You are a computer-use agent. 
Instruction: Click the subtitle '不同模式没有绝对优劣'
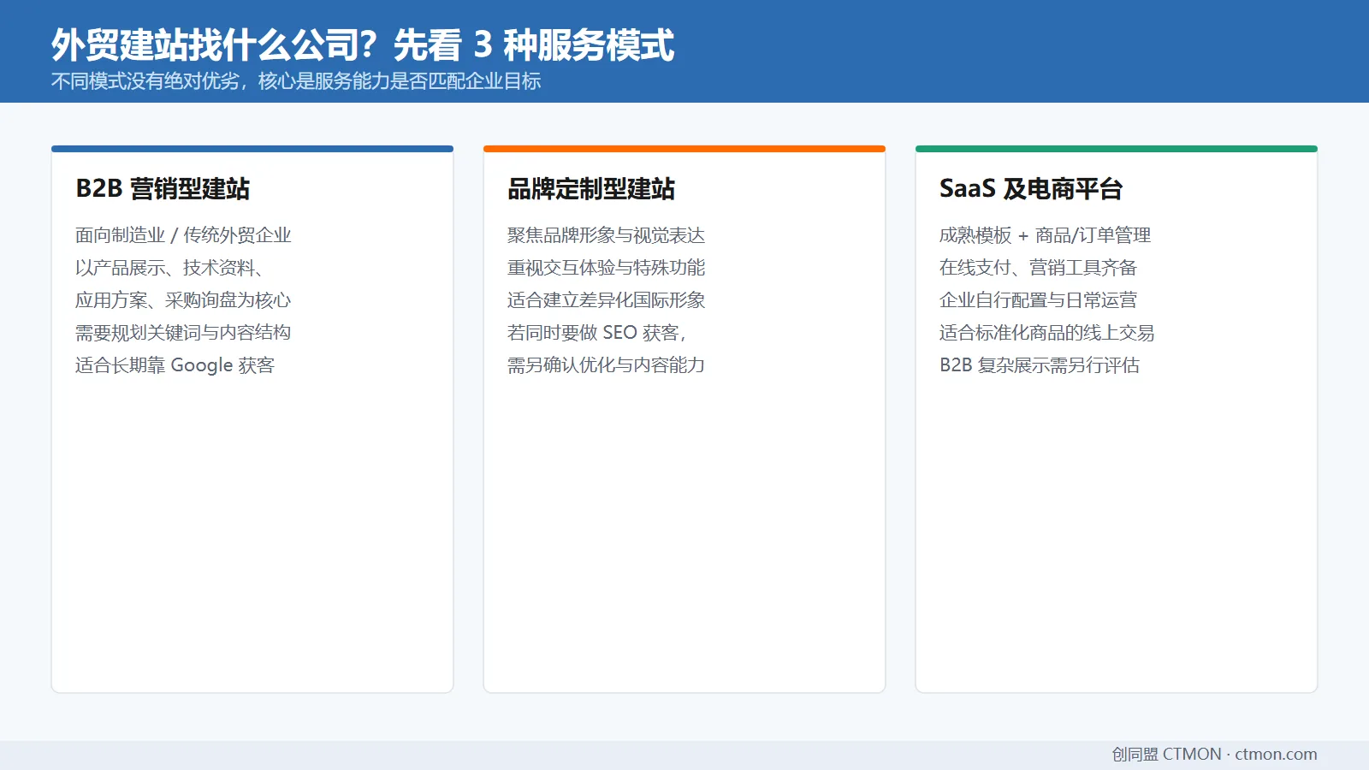[145, 81]
